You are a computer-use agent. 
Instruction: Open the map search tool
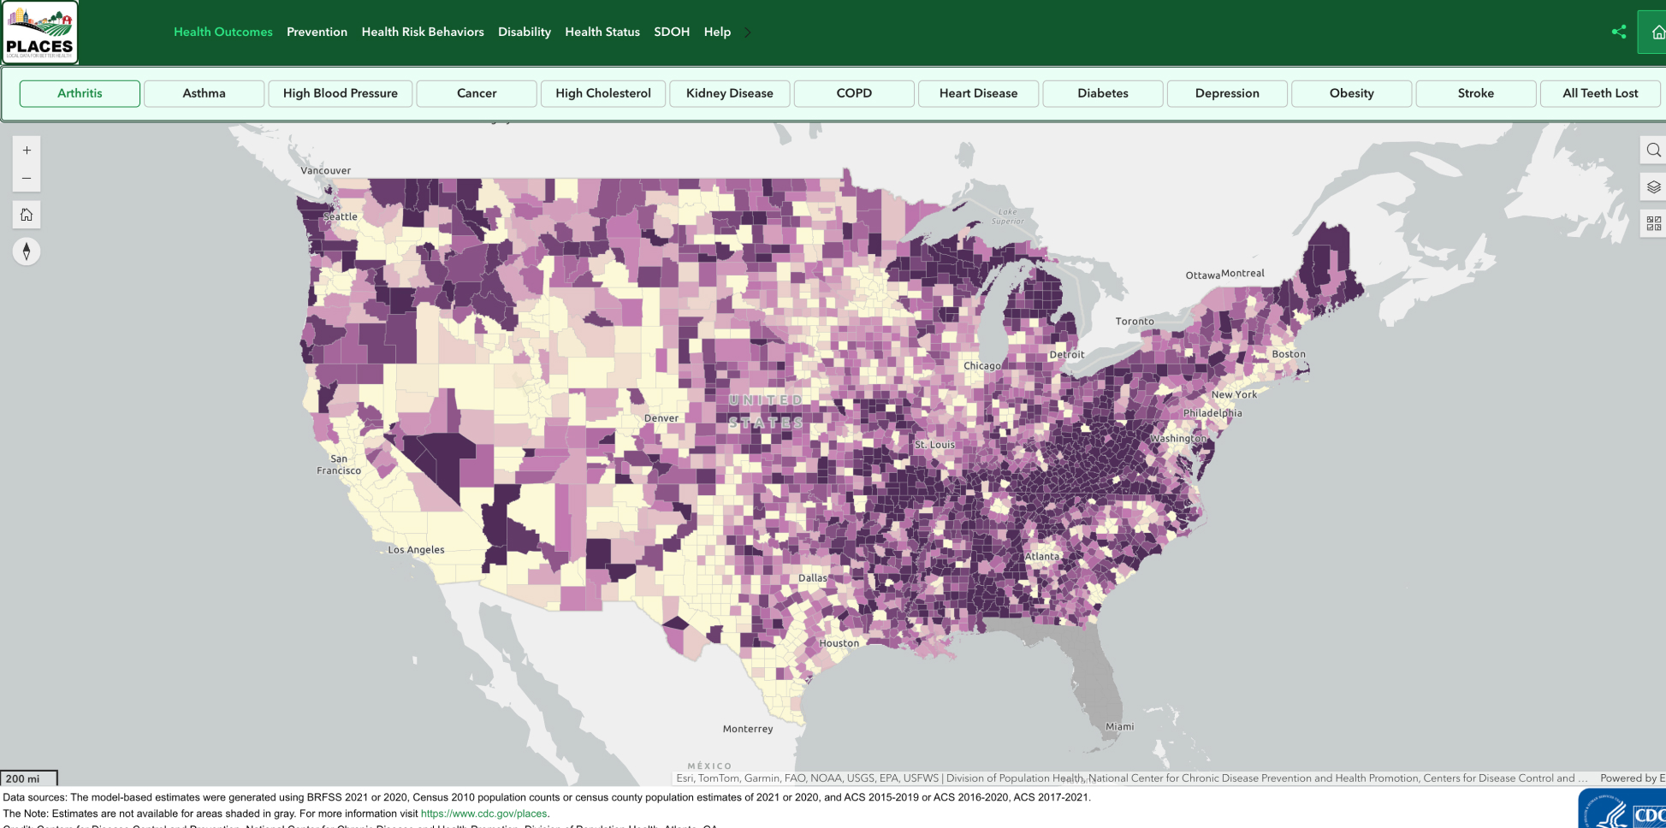click(x=1653, y=150)
